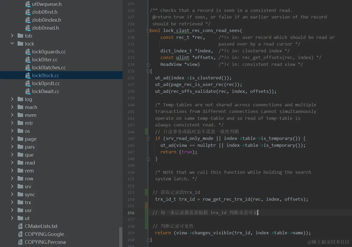
Task: Click rec_offs_validate on line 238
Action: tap(193, 91)
